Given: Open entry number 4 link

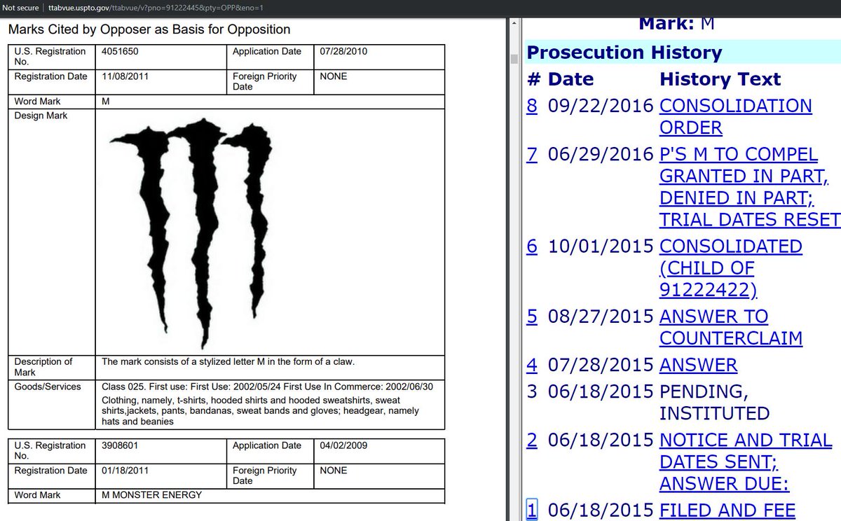Looking at the screenshot, I should (532, 365).
